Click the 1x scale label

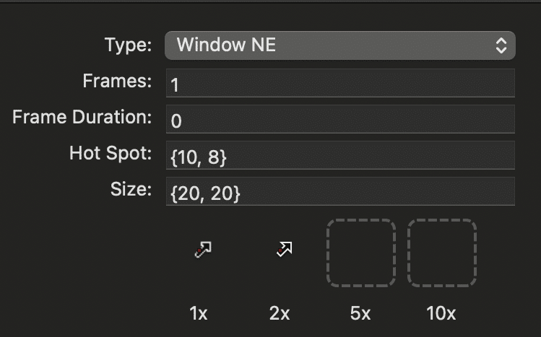pyautogui.click(x=199, y=314)
